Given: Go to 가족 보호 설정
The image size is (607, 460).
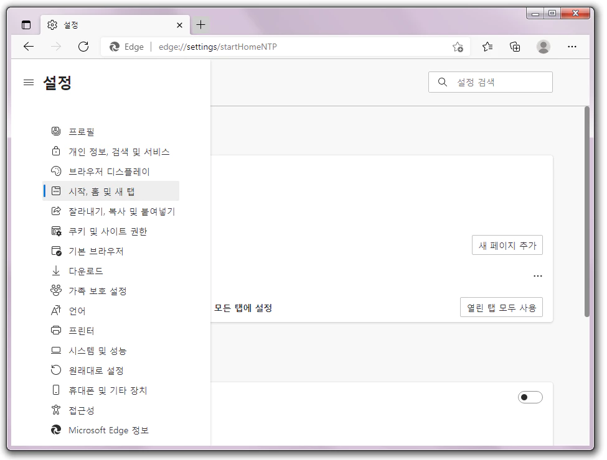Looking at the screenshot, I should (x=111, y=291).
